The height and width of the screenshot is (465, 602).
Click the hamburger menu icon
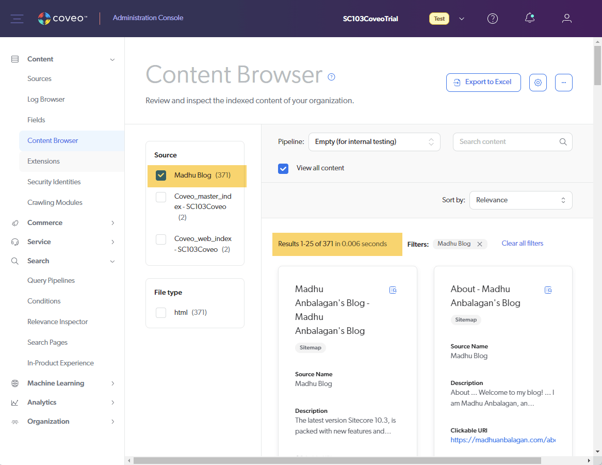coord(17,19)
